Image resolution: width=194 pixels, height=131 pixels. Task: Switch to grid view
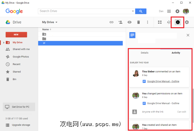coord(160,22)
